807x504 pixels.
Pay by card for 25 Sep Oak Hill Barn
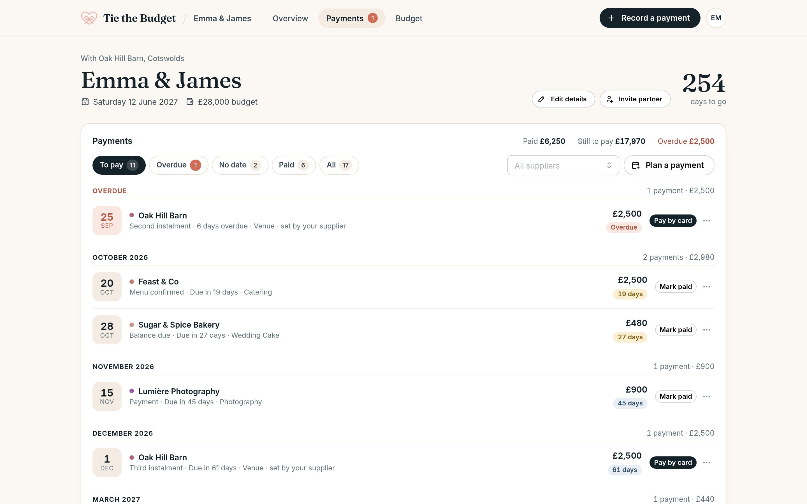point(672,221)
